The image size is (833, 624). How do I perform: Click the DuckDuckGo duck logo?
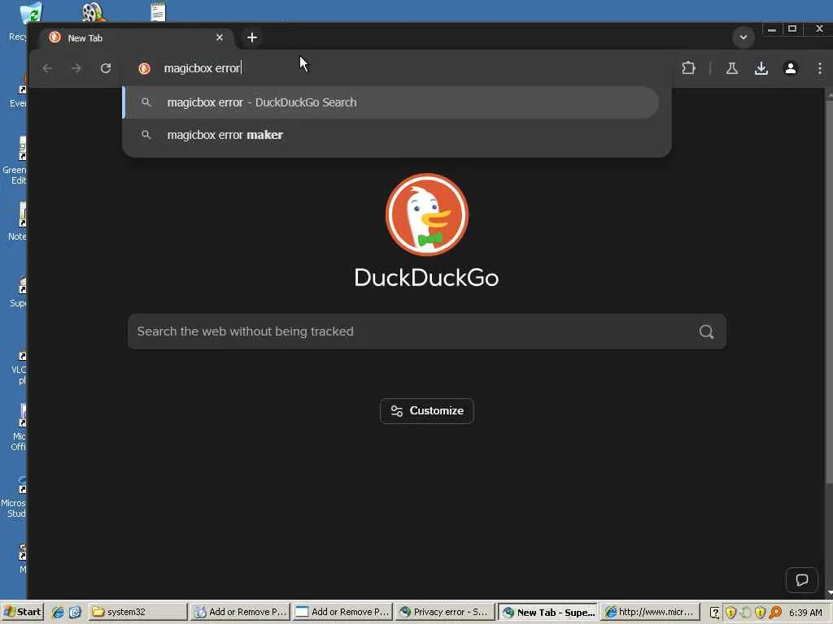pos(426,214)
